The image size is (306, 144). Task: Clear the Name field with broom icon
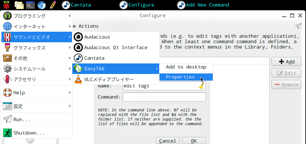click(201, 86)
